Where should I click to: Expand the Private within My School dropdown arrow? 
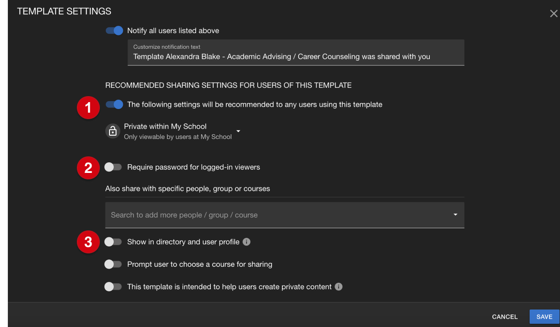click(238, 131)
